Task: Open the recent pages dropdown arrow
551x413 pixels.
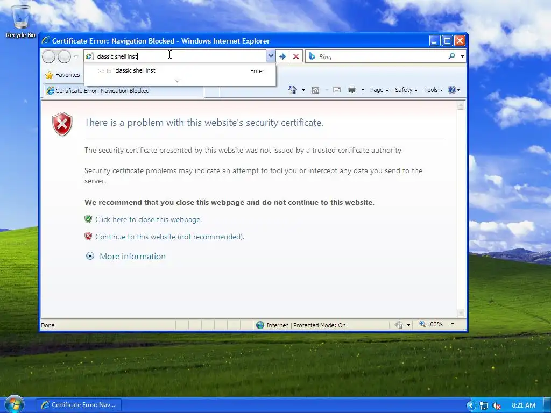Action: [76, 57]
